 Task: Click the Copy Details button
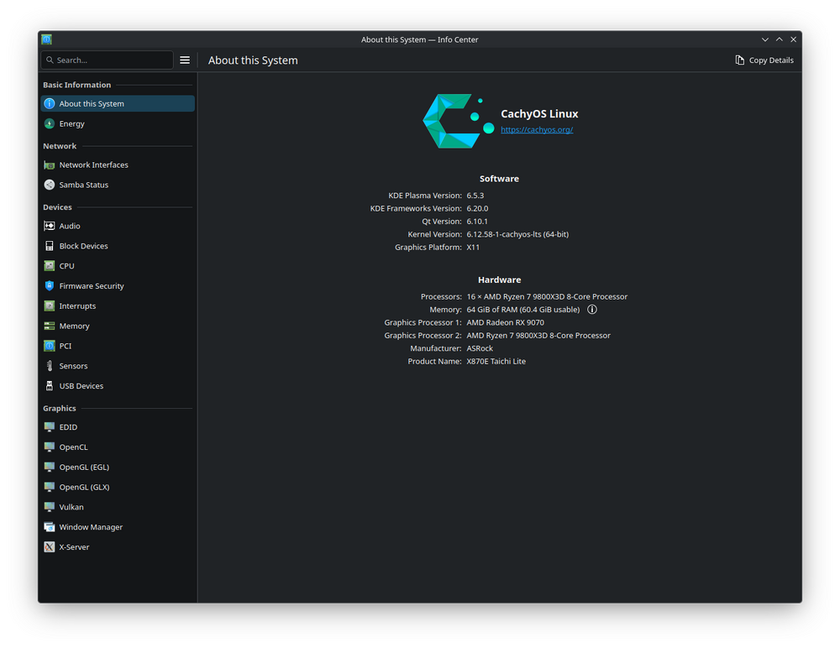pos(764,60)
